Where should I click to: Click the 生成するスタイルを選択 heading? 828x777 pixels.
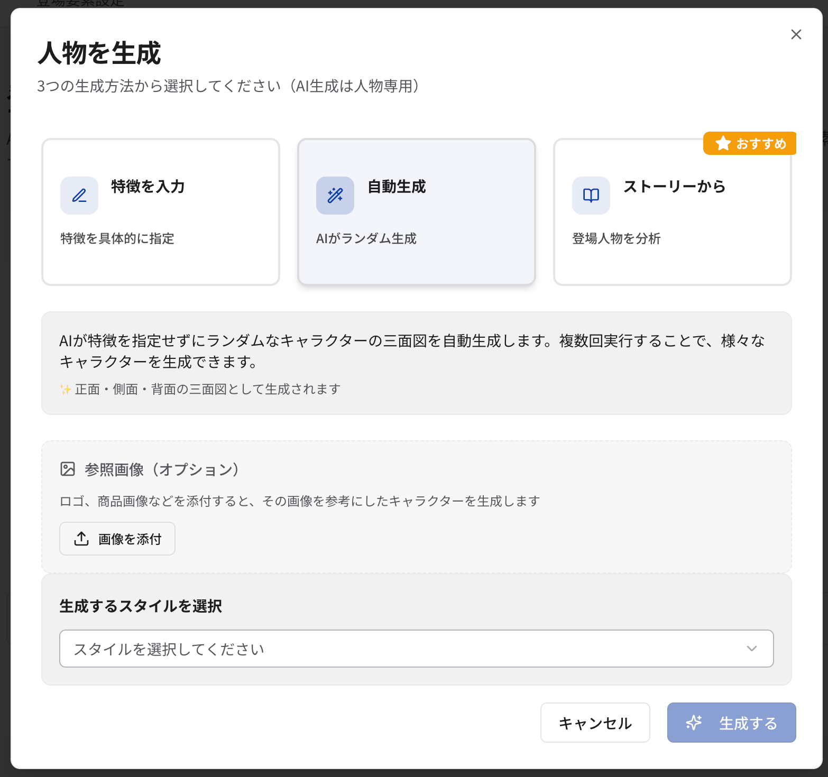(141, 606)
